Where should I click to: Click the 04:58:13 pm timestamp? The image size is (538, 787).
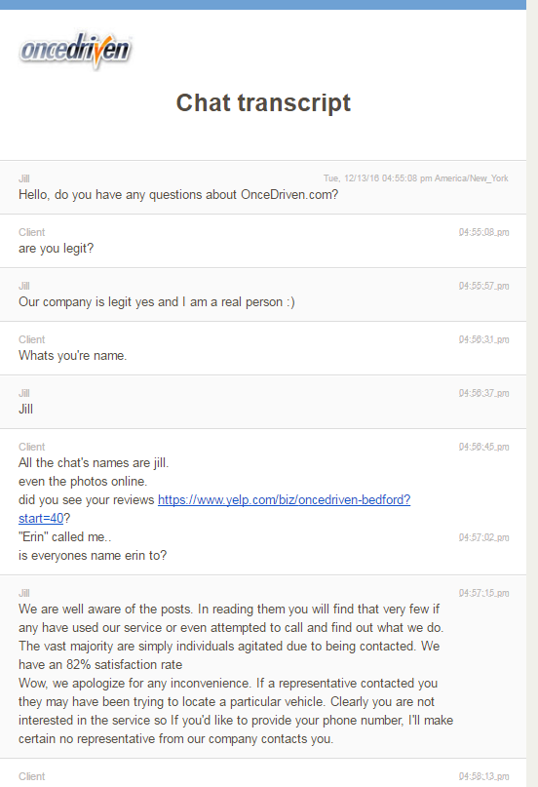click(x=483, y=776)
